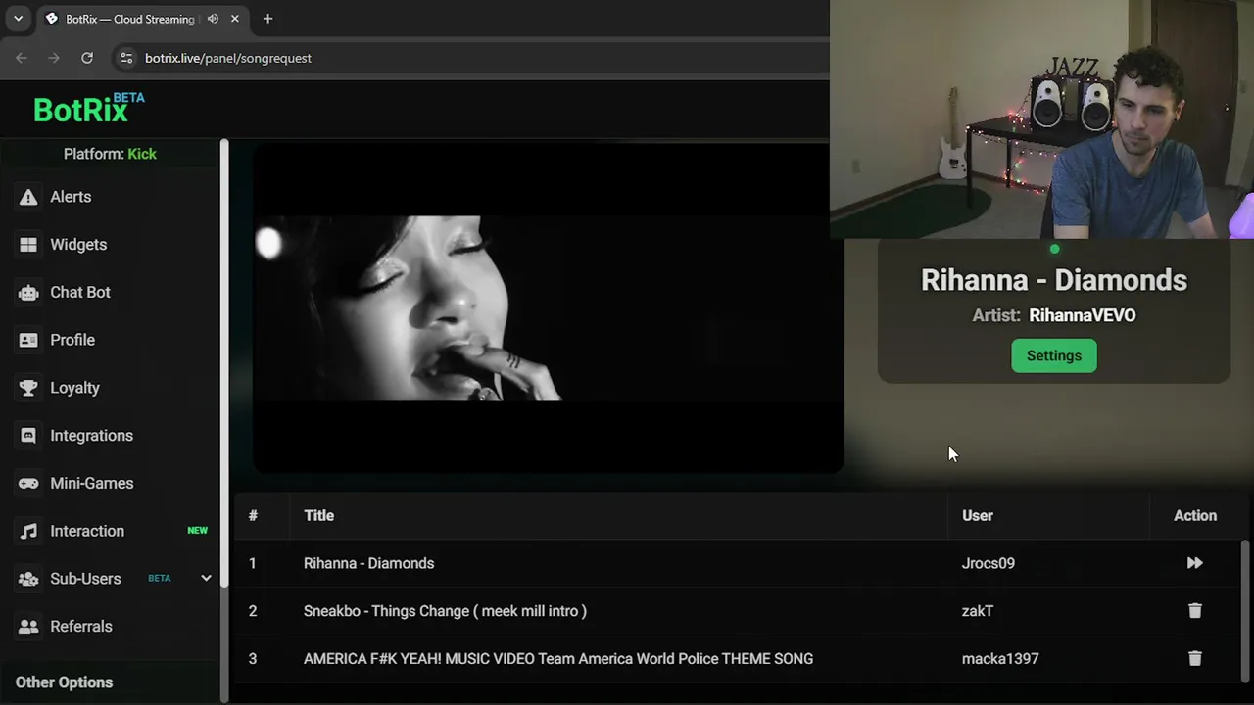The width and height of the screenshot is (1254, 705).
Task: Click the Integrations Discord icon
Action: tap(28, 436)
